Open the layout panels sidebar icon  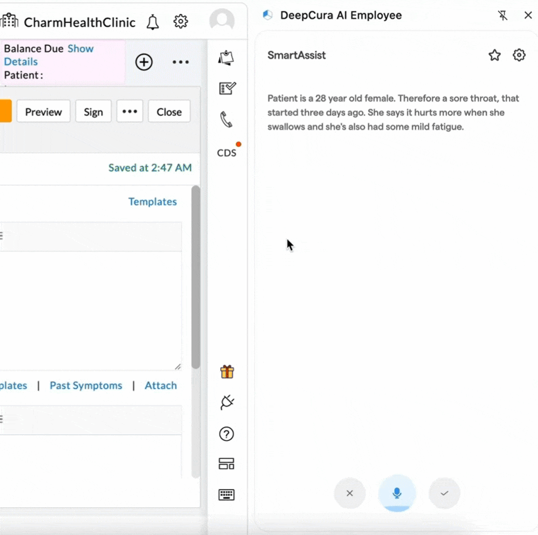(x=227, y=463)
